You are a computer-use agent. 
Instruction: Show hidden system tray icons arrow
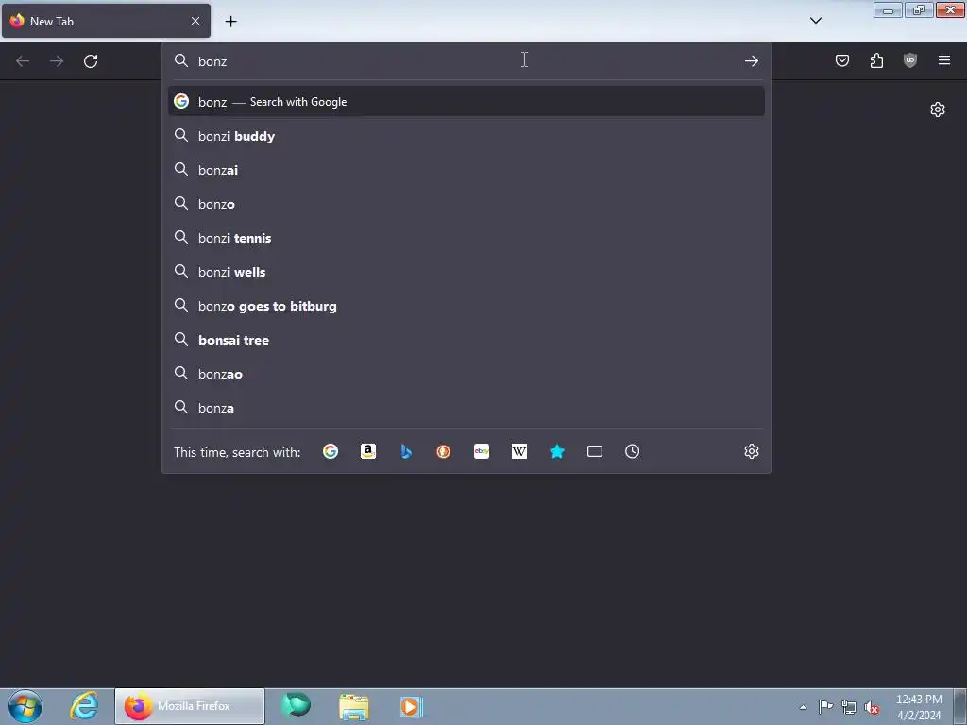803,707
